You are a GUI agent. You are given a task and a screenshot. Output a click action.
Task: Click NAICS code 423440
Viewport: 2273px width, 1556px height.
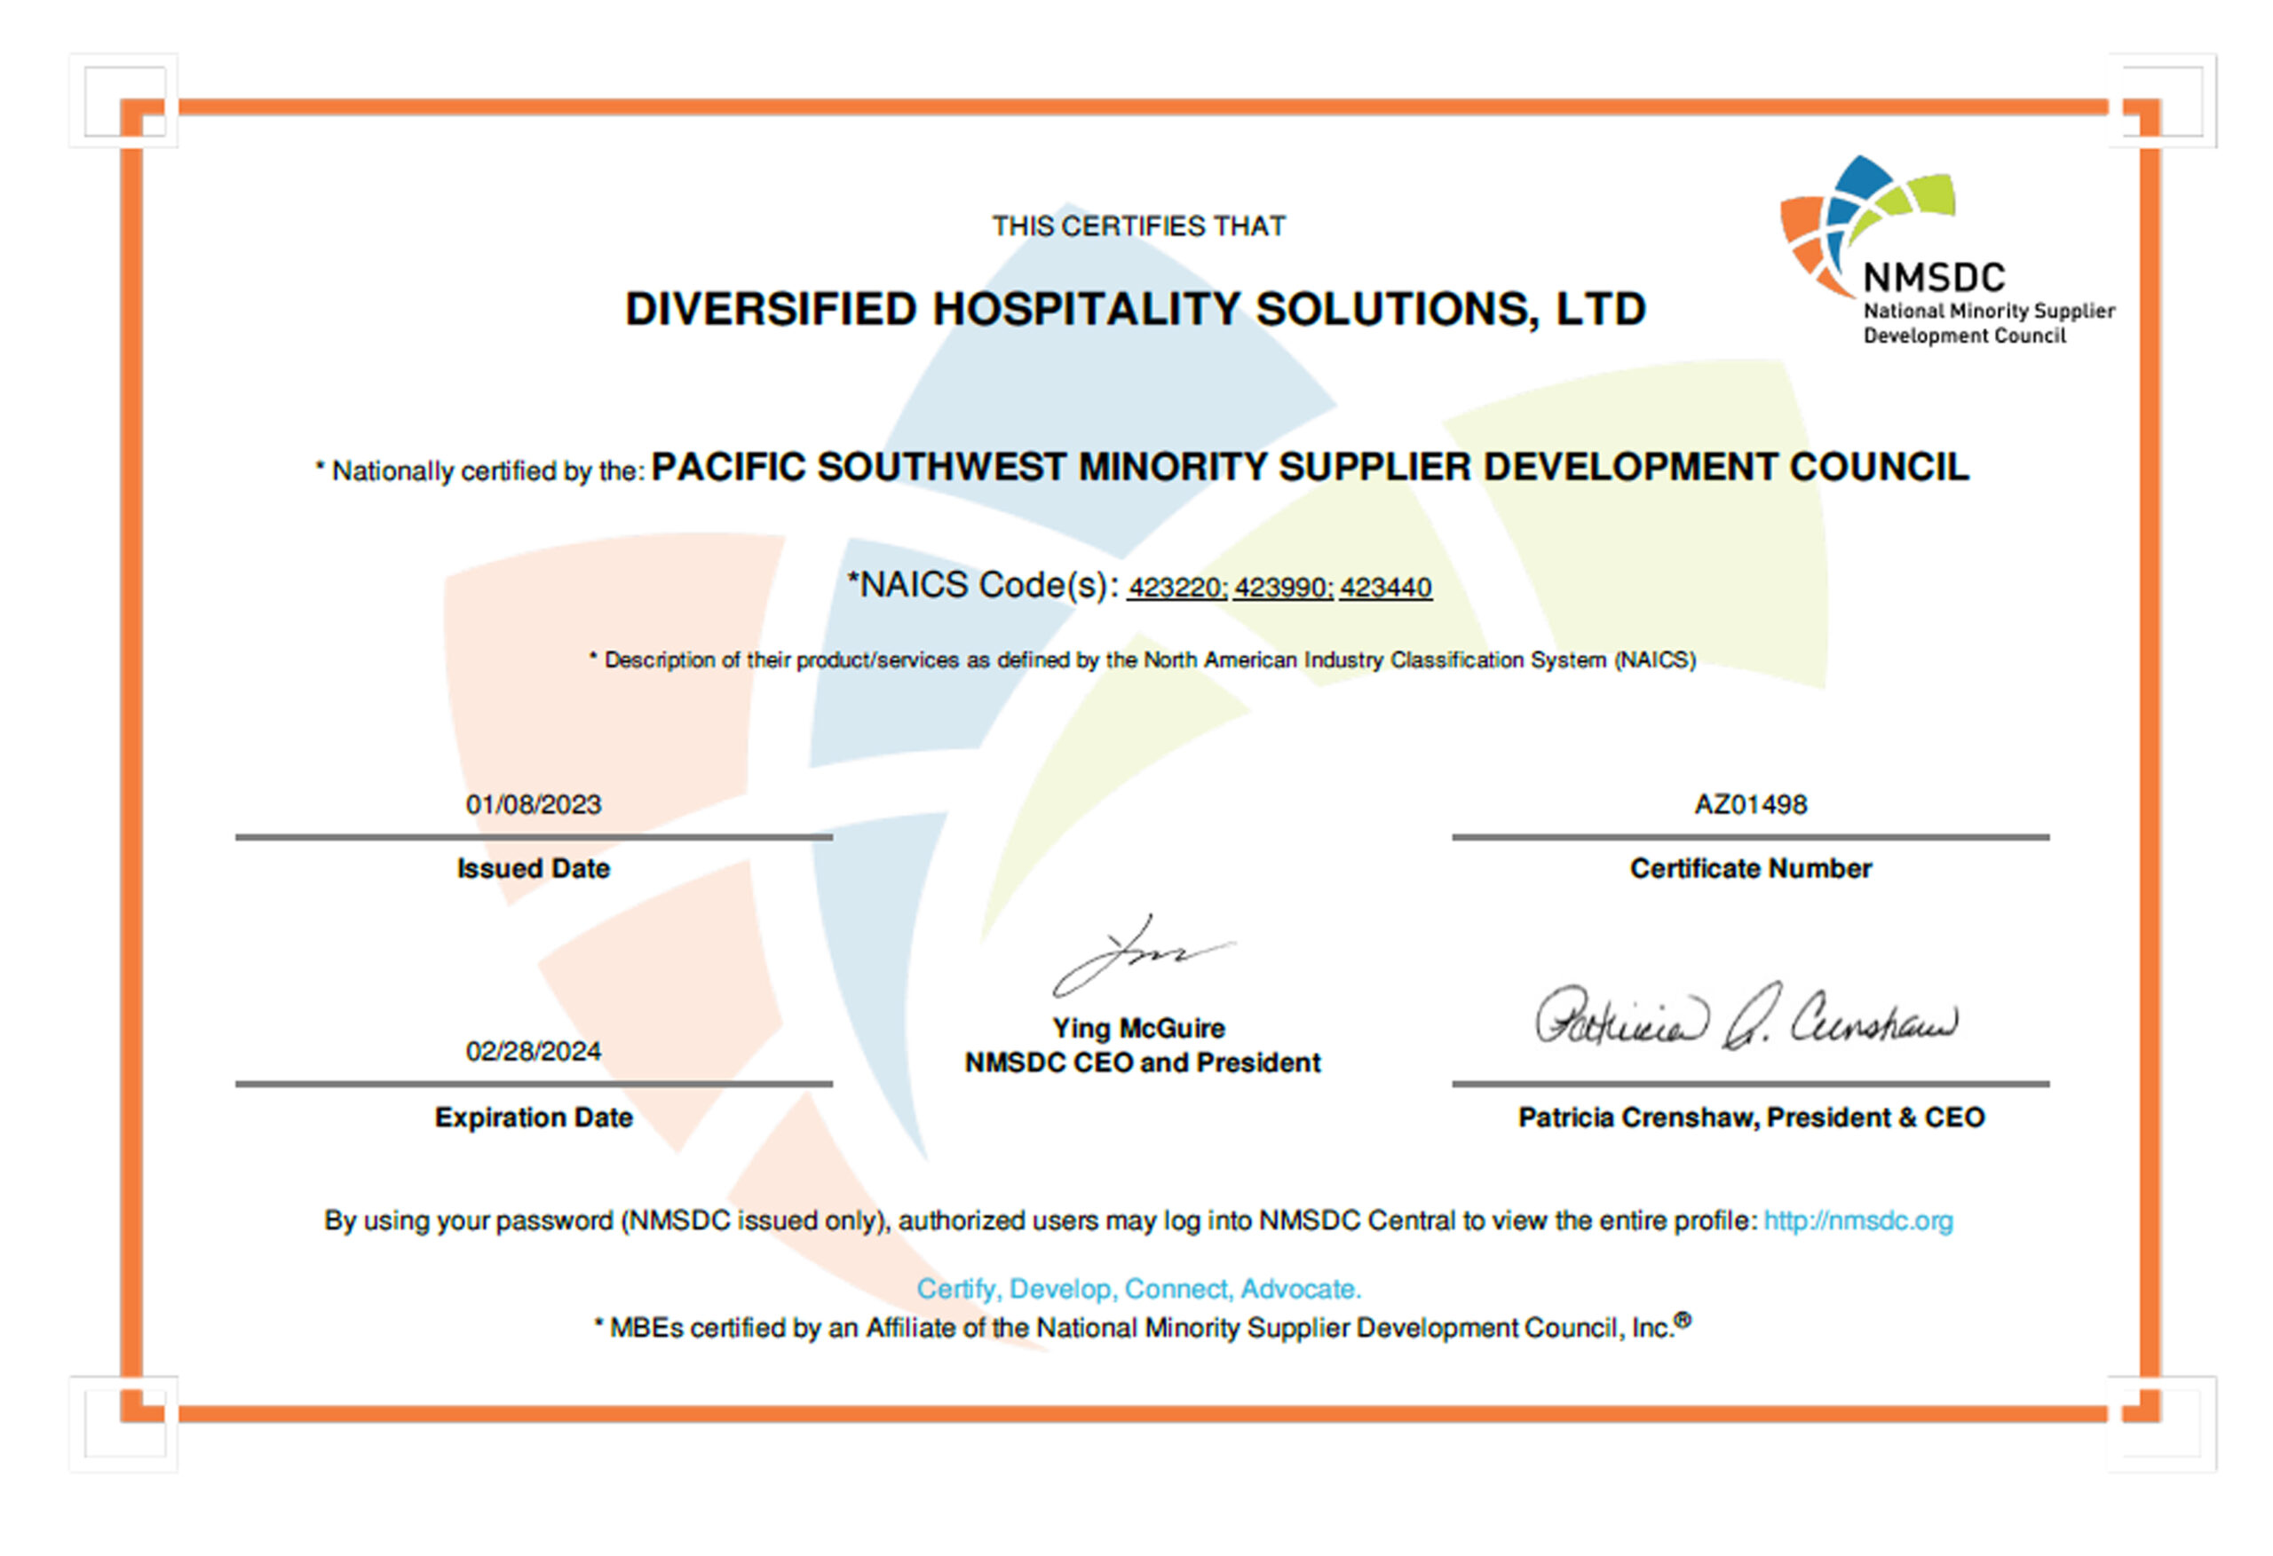tap(1386, 588)
